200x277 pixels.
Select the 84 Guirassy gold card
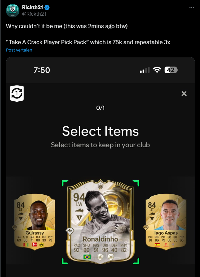pyautogui.click(x=35, y=222)
